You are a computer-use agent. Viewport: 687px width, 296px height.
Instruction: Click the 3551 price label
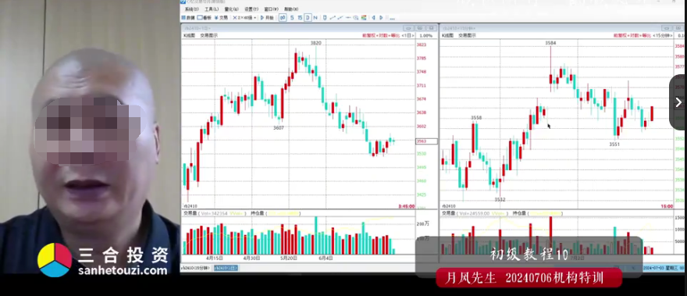(614, 144)
